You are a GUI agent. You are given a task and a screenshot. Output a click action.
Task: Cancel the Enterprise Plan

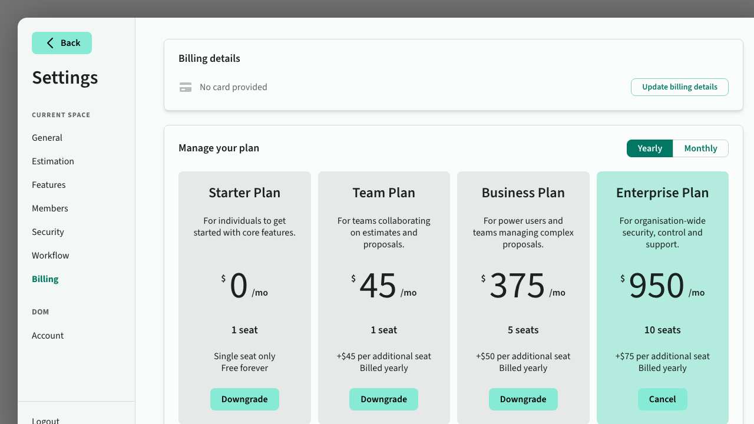(662, 399)
